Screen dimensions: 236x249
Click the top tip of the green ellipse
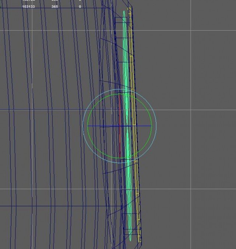(124, 11)
